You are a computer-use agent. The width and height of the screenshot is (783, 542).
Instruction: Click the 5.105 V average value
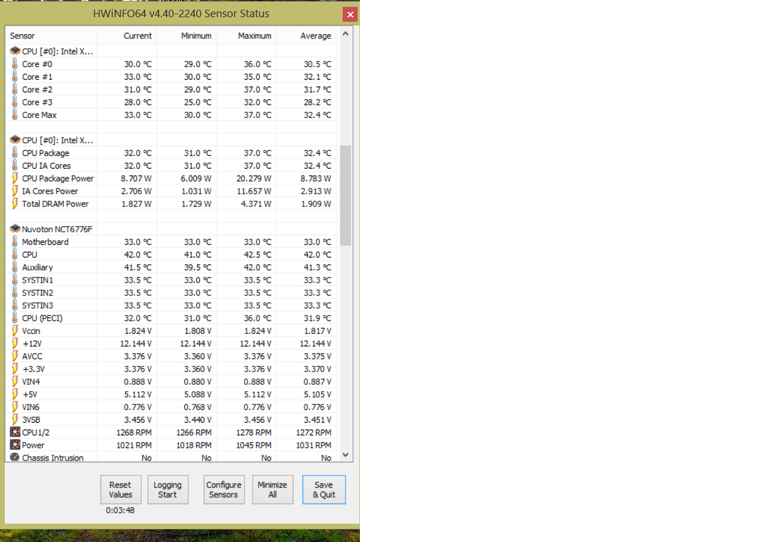(x=317, y=395)
